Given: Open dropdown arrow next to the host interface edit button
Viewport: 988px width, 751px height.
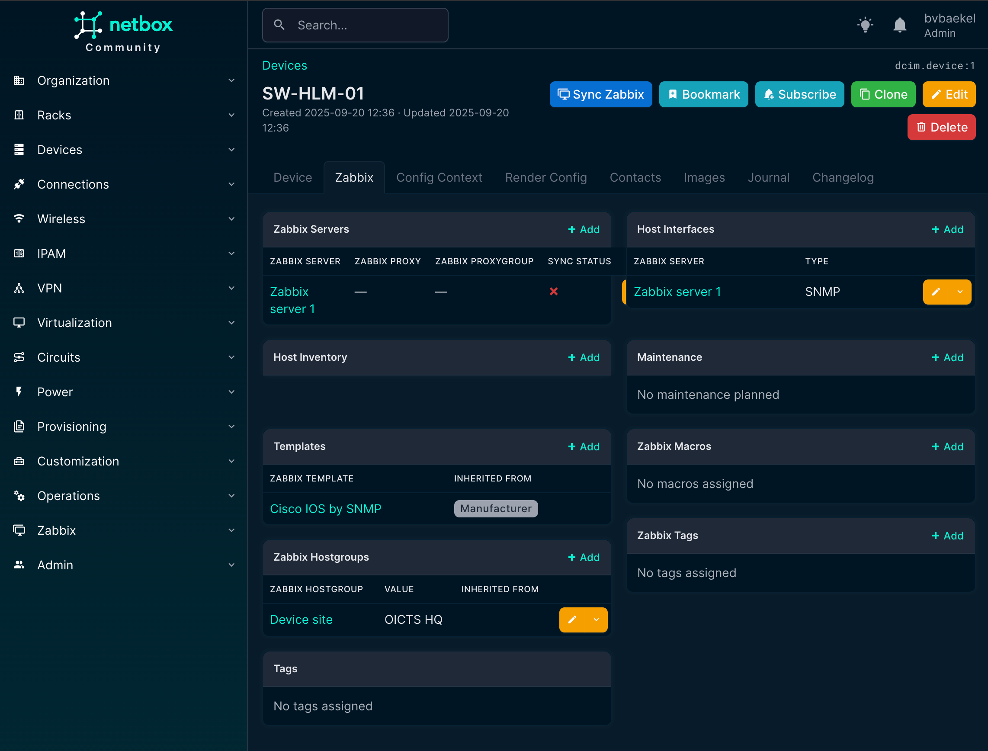Looking at the screenshot, I should click(960, 292).
